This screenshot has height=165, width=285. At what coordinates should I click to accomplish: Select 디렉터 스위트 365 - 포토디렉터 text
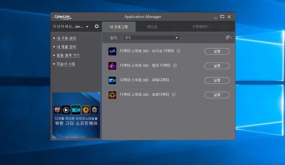click(x=144, y=95)
